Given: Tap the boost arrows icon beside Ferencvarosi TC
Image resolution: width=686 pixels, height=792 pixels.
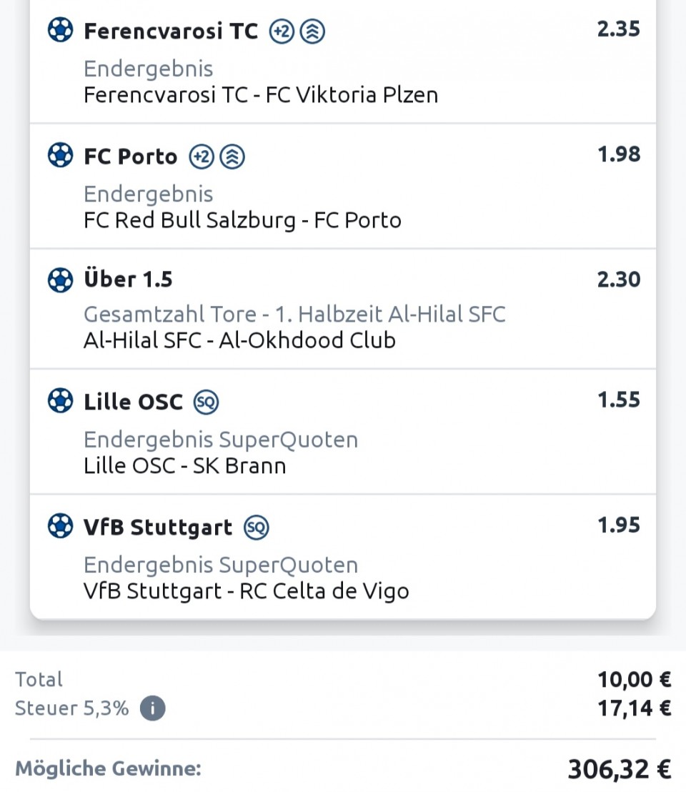Looking at the screenshot, I should click(x=312, y=31).
